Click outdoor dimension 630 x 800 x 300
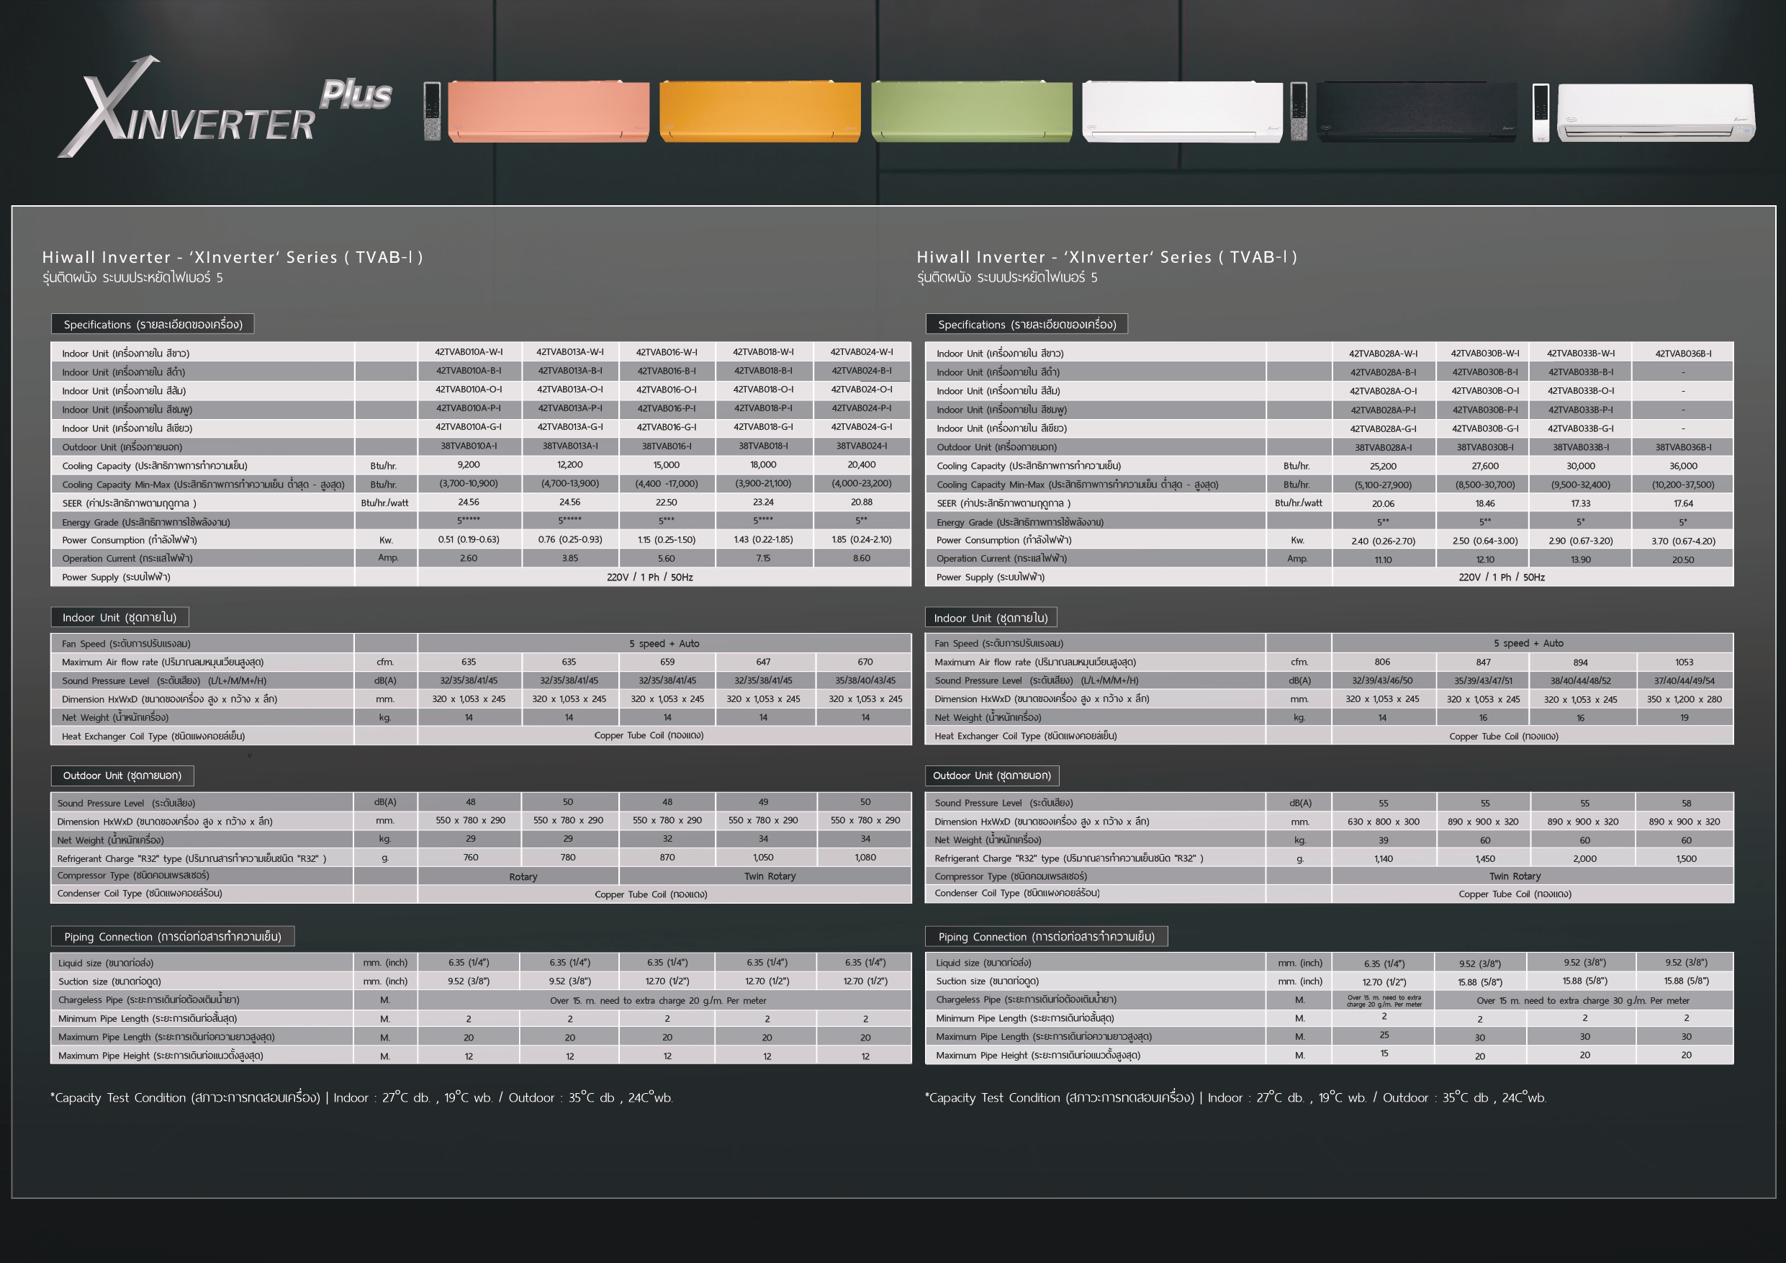Viewport: 1786px width, 1263px height. [1383, 822]
